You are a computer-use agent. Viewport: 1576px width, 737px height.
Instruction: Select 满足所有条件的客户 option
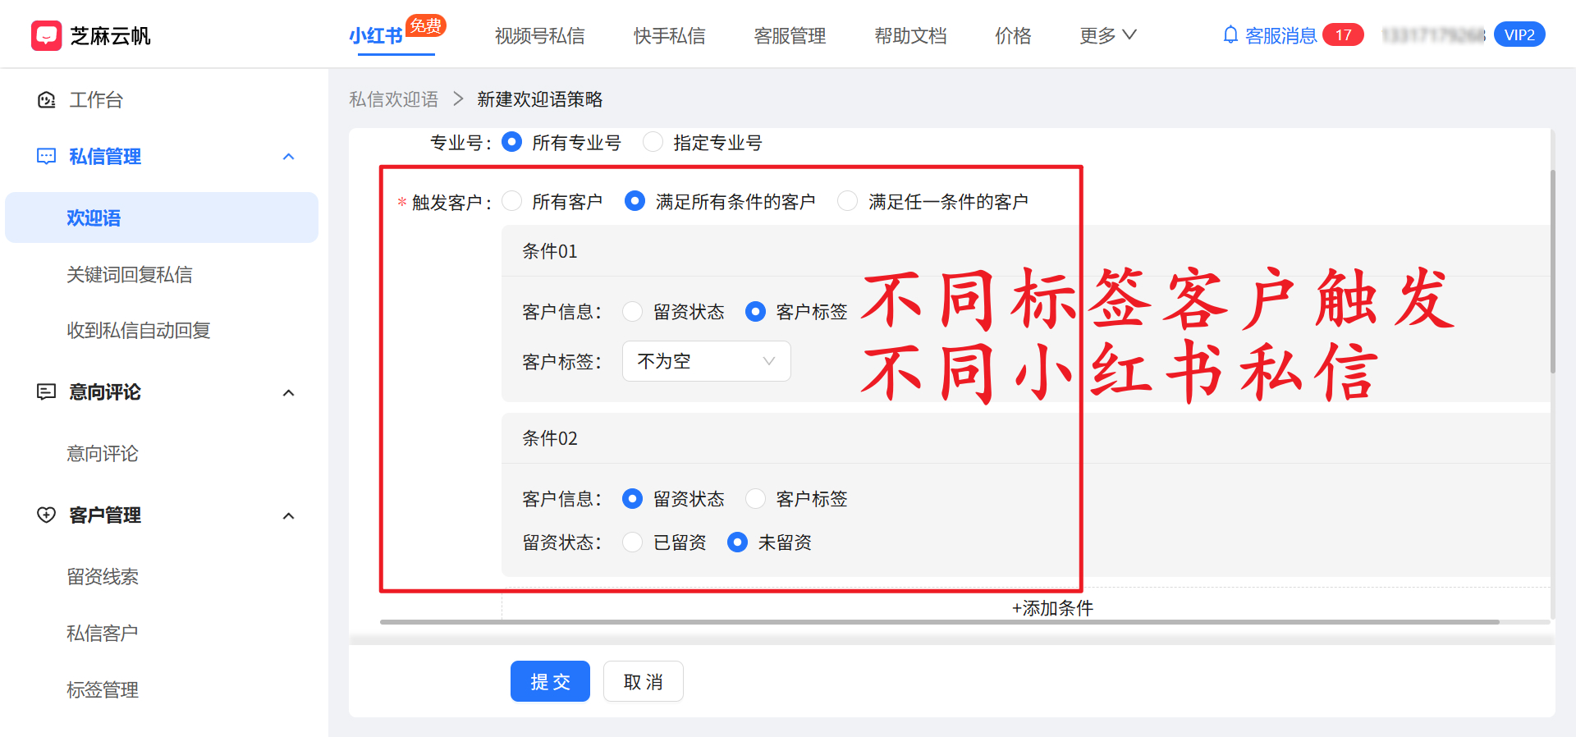pyautogui.click(x=635, y=201)
